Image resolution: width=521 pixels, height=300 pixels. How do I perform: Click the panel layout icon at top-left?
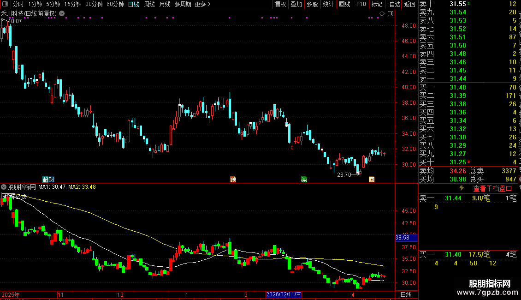(x=5, y=4)
